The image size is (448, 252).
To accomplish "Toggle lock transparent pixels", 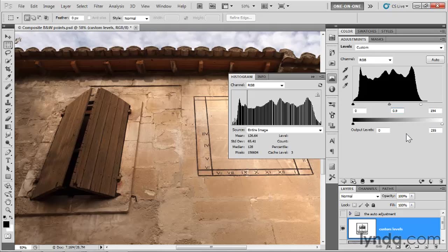I will pos(354,205).
